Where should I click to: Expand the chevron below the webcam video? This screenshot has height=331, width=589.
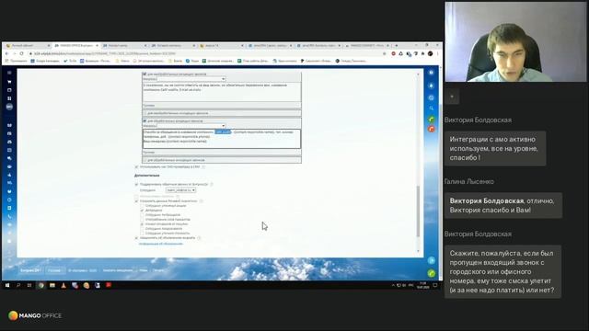452,97
